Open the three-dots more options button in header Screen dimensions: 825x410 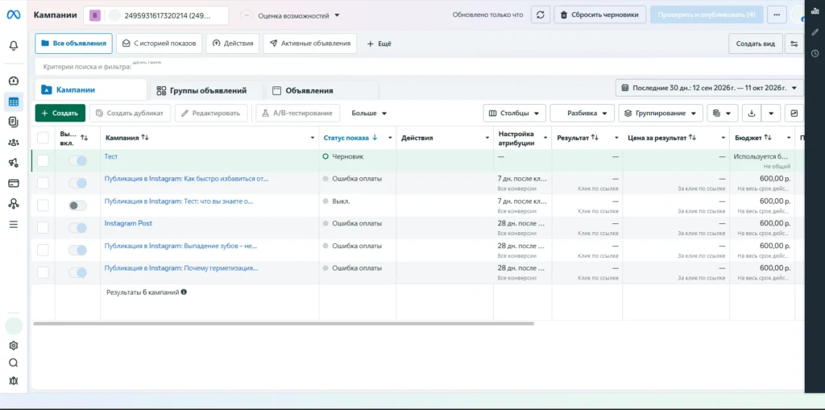click(777, 14)
